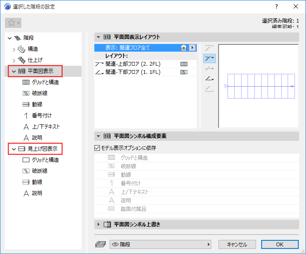Collapse the 階段 tree root
This screenshot has height=254, width=306.
pyautogui.click(x=9, y=38)
